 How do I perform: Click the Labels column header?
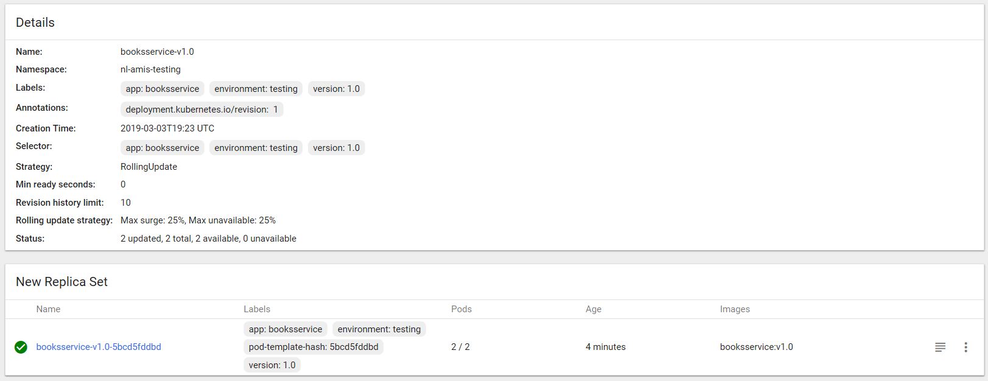point(257,309)
